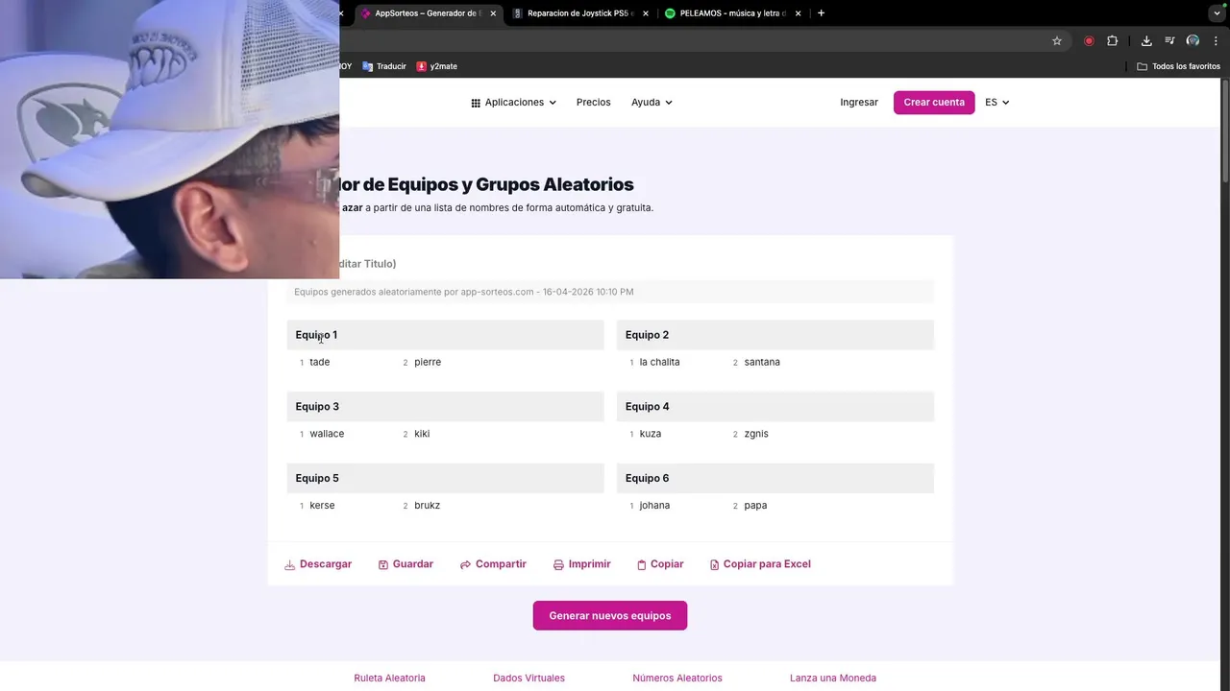This screenshot has height=691, width=1230.
Task: Click the Guardar save icon
Action: [x=383, y=565]
